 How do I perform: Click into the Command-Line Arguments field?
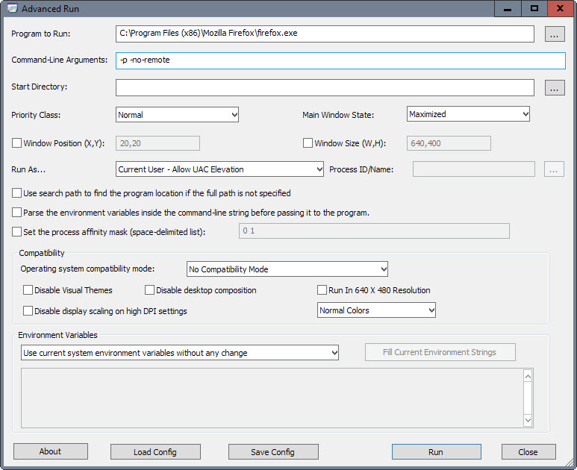coord(340,60)
